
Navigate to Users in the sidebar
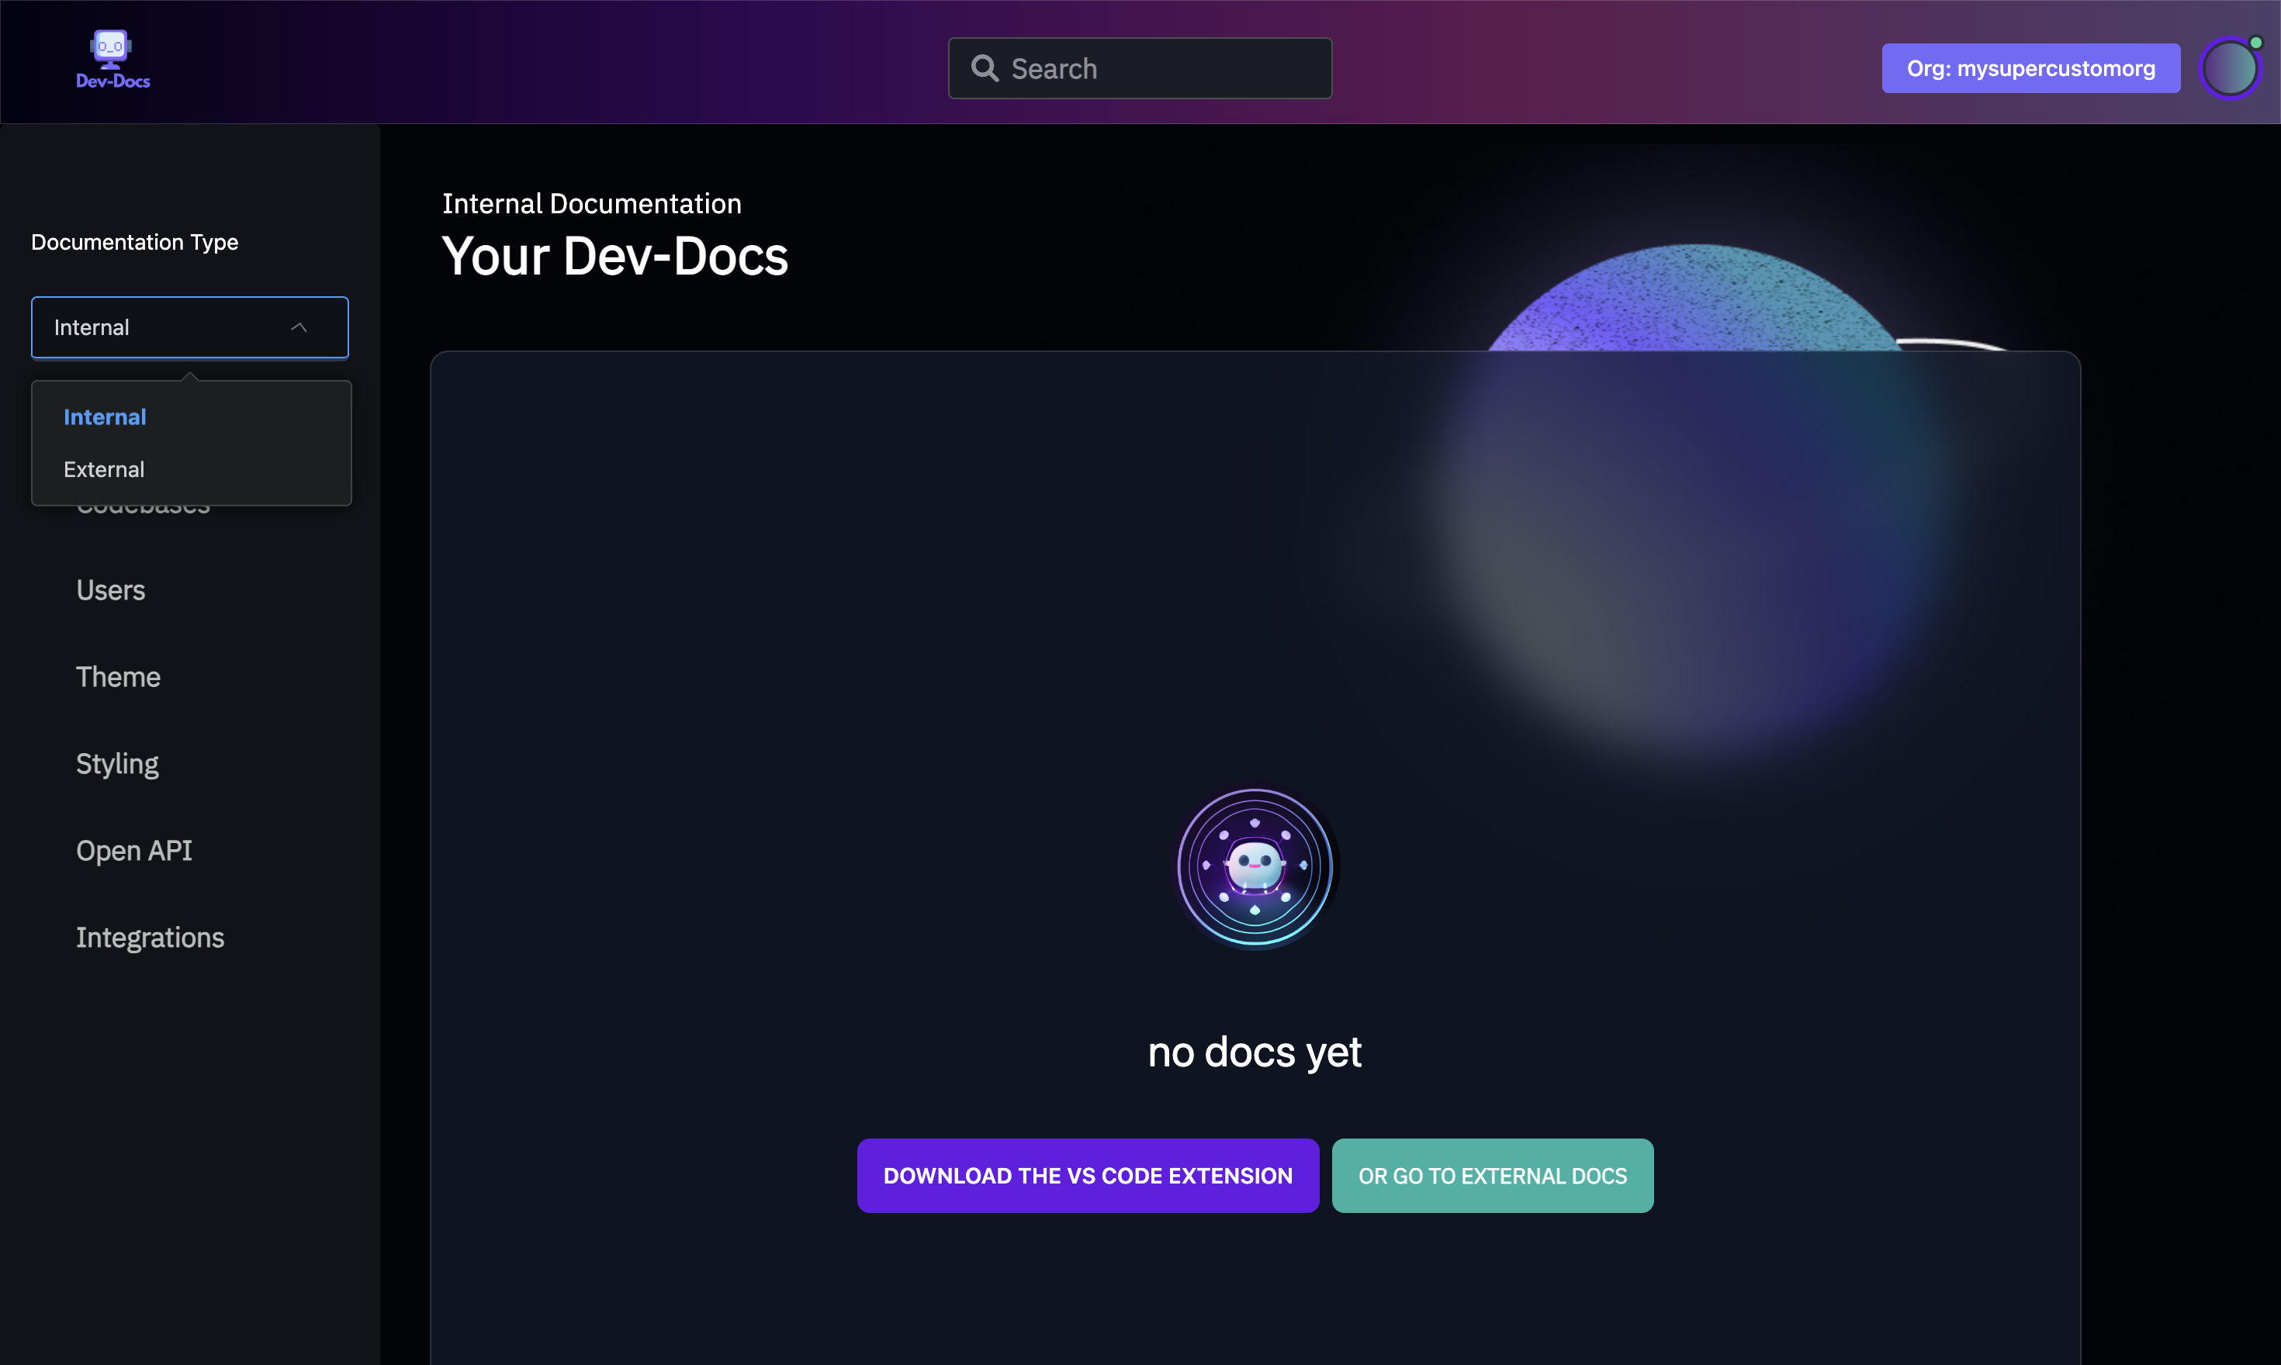[x=110, y=589]
